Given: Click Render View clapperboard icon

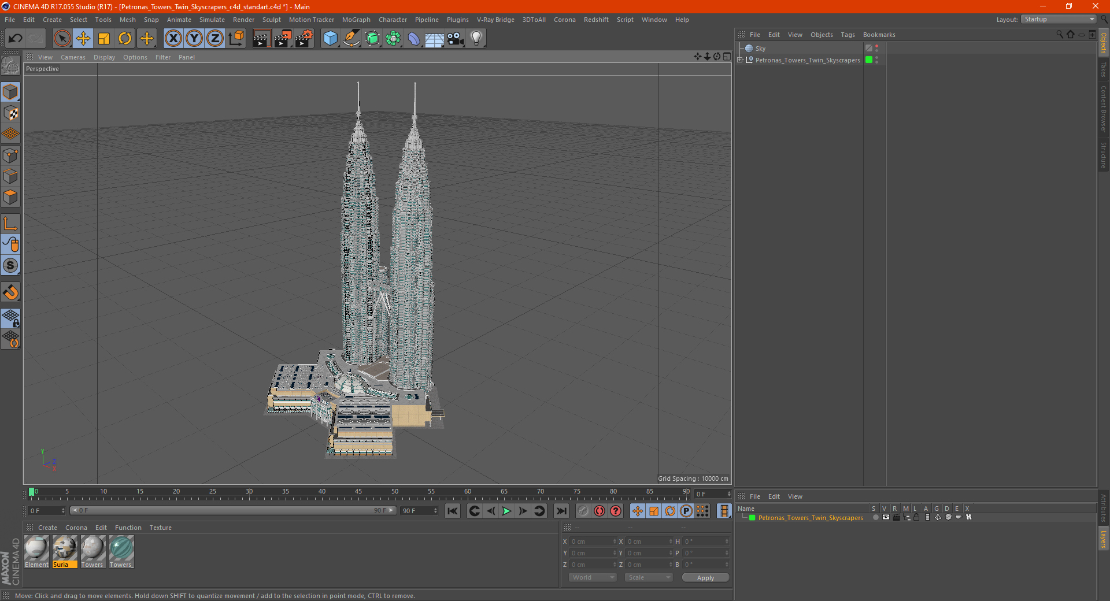Looking at the screenshot, I should click(261, 39).
